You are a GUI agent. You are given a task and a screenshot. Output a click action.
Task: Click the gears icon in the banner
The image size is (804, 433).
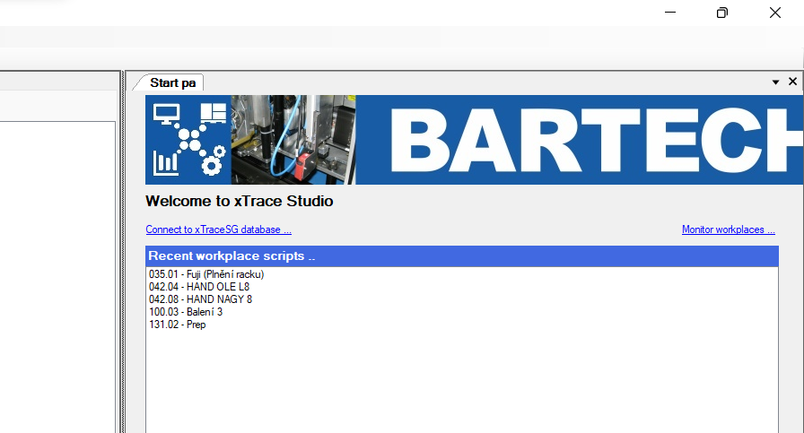[x=213, y=163]
